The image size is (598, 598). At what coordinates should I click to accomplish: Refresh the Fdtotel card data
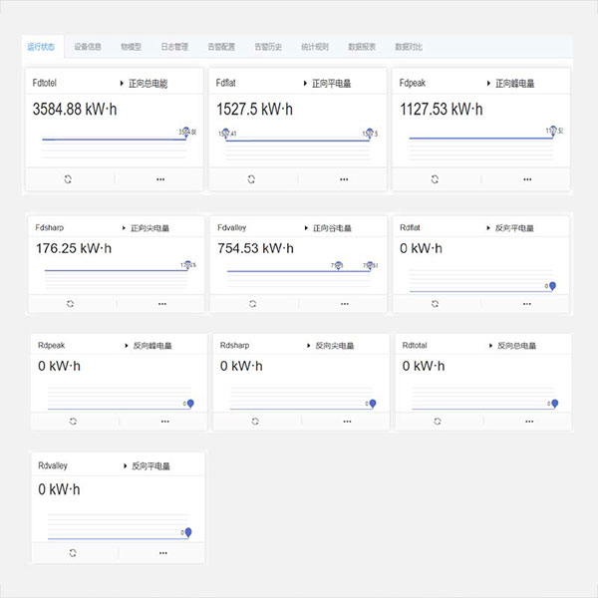click(68, 178)
